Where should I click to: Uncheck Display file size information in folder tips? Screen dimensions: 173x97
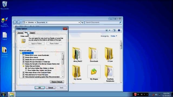tap(24, 62)
